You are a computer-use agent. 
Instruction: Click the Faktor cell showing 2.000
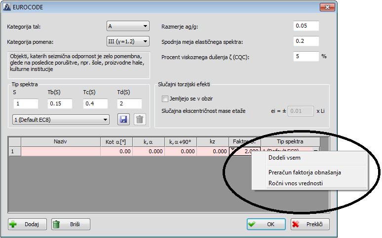(x=245, y=151)
